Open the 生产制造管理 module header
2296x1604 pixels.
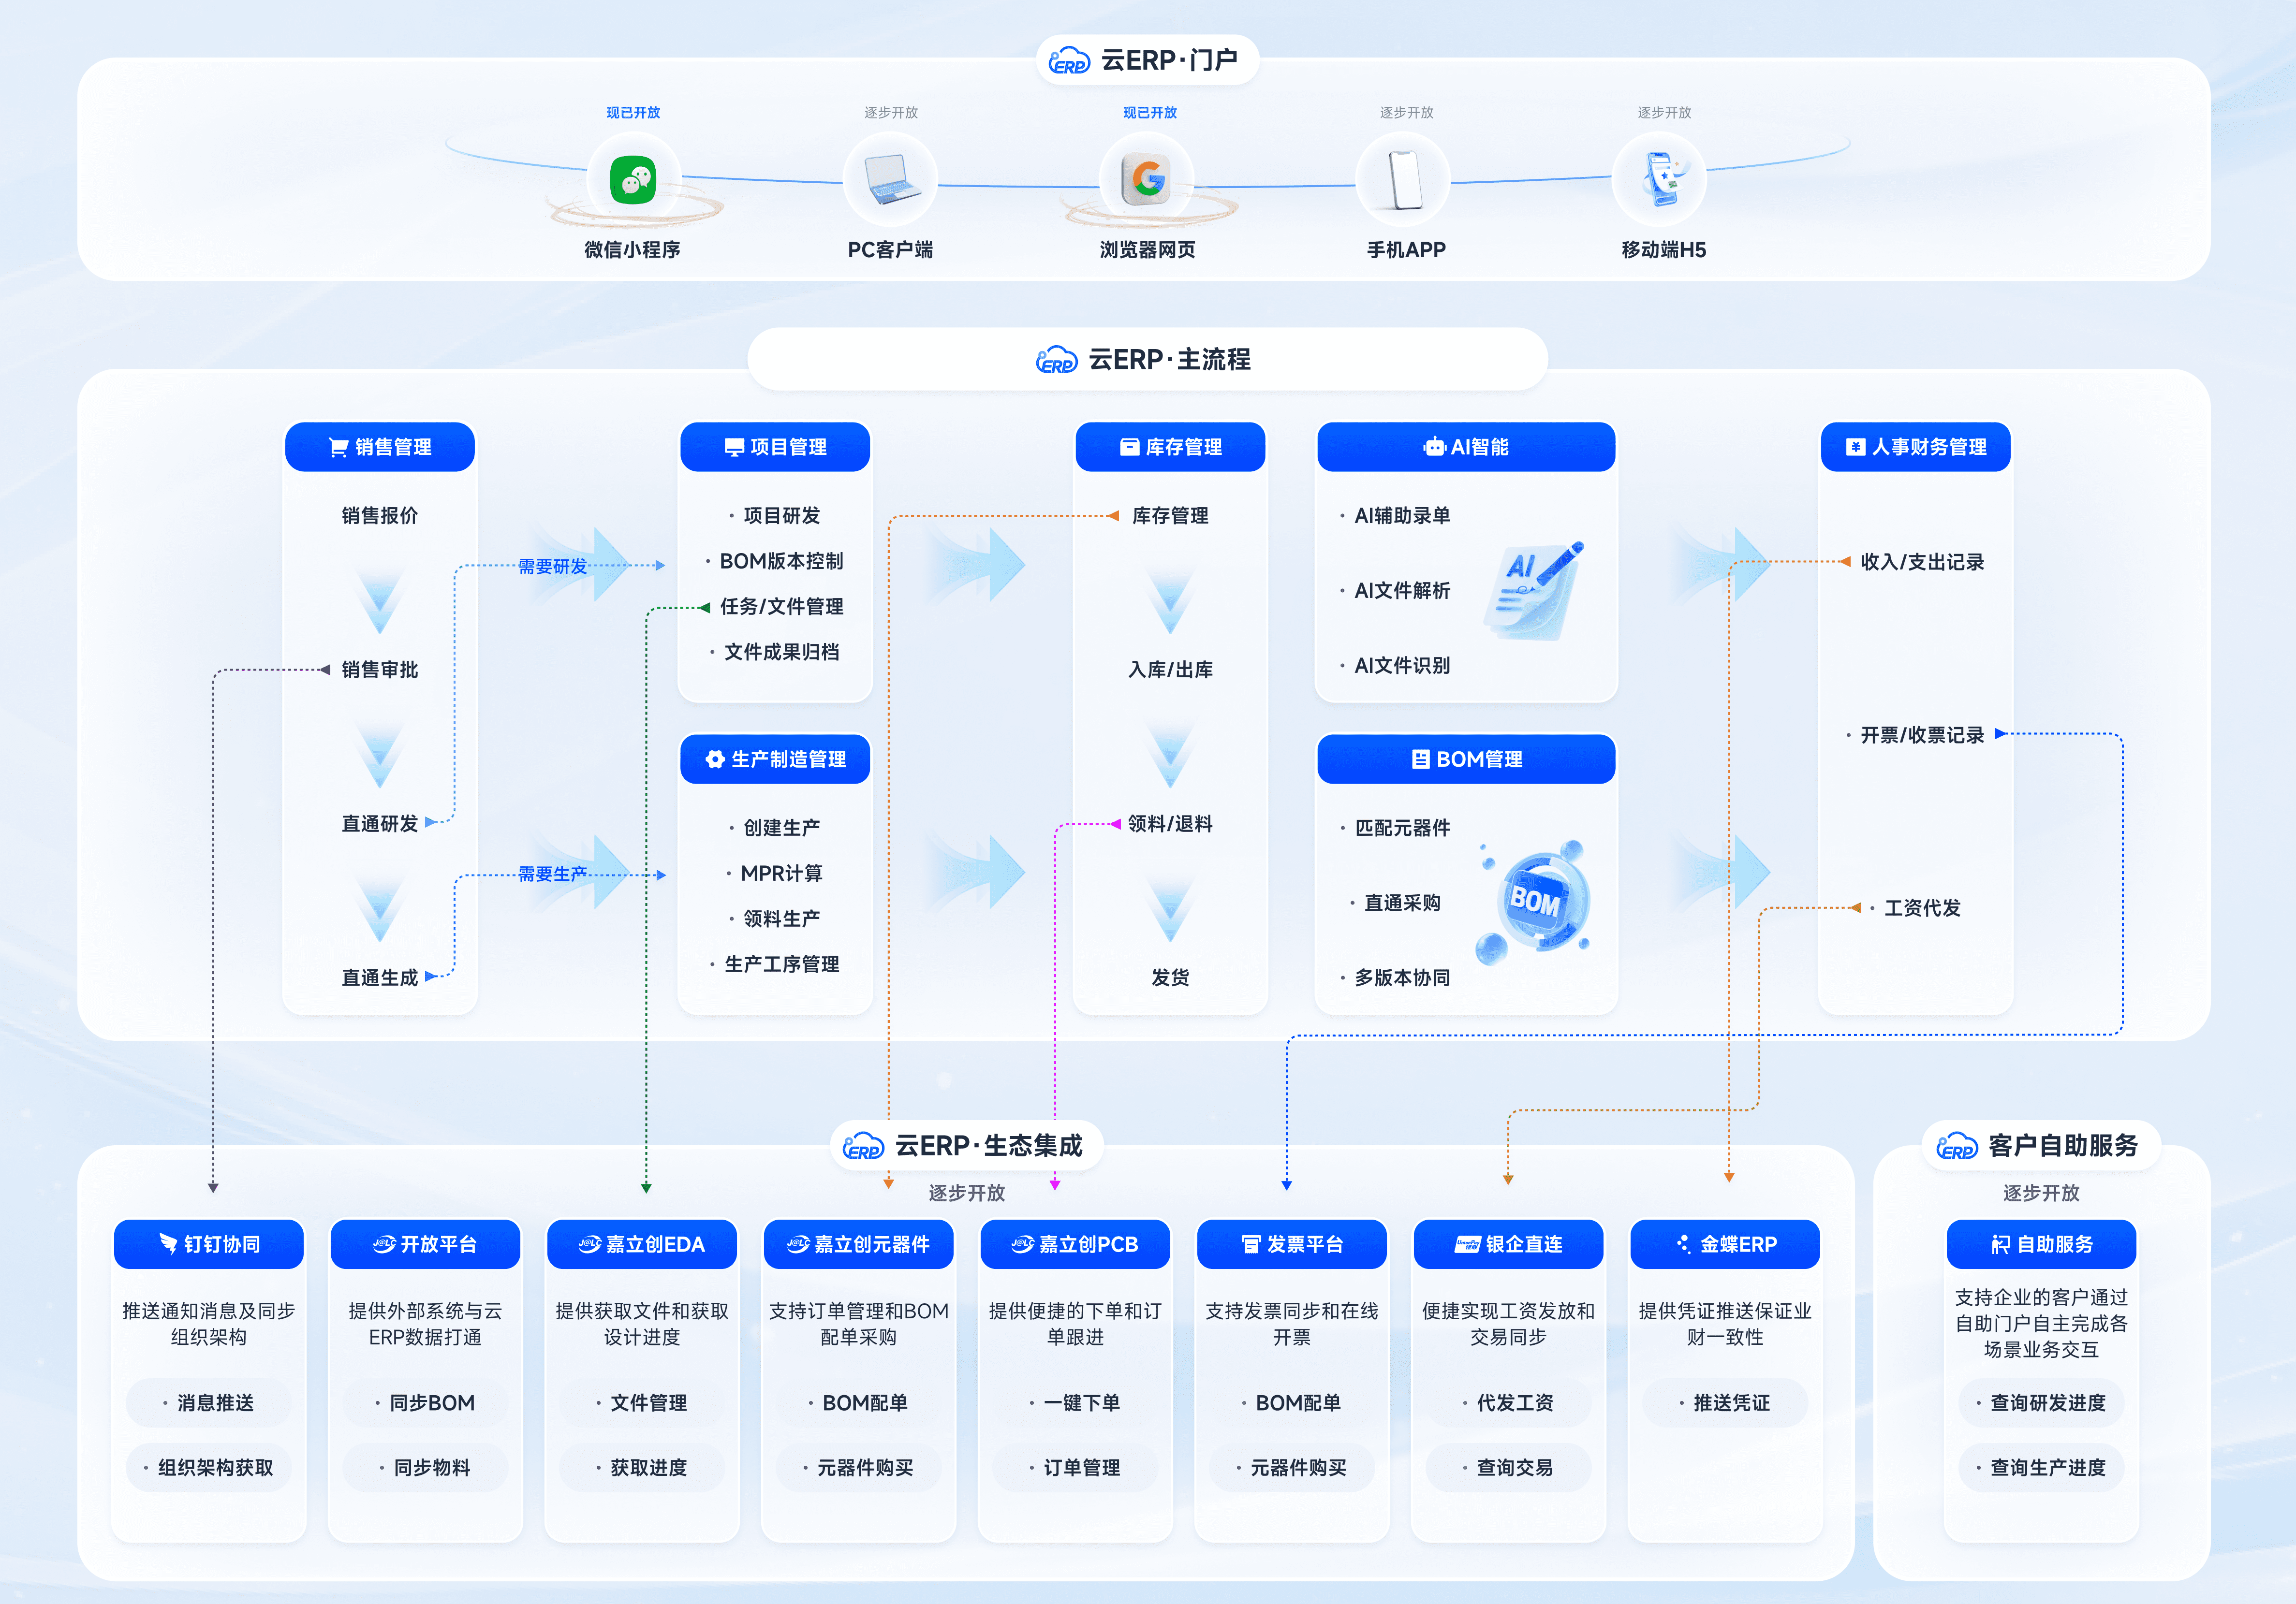[775, 759]
